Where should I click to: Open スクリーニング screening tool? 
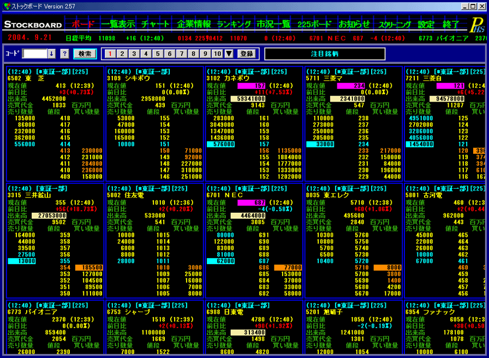(x=395, y=25)
